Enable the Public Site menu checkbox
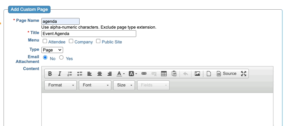Viewport: 286px width, 126px height. (x=98, y=41)
